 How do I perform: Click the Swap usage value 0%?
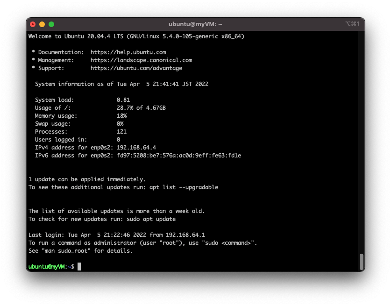click(x=120, y=124)
